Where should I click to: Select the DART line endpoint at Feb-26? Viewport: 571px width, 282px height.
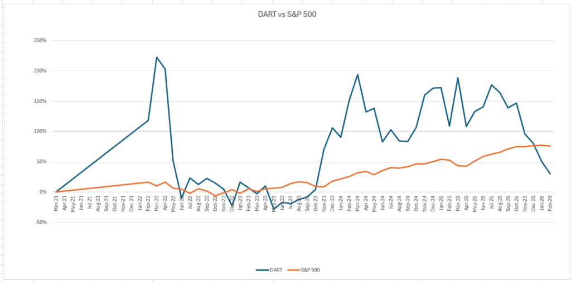[550, 174]
